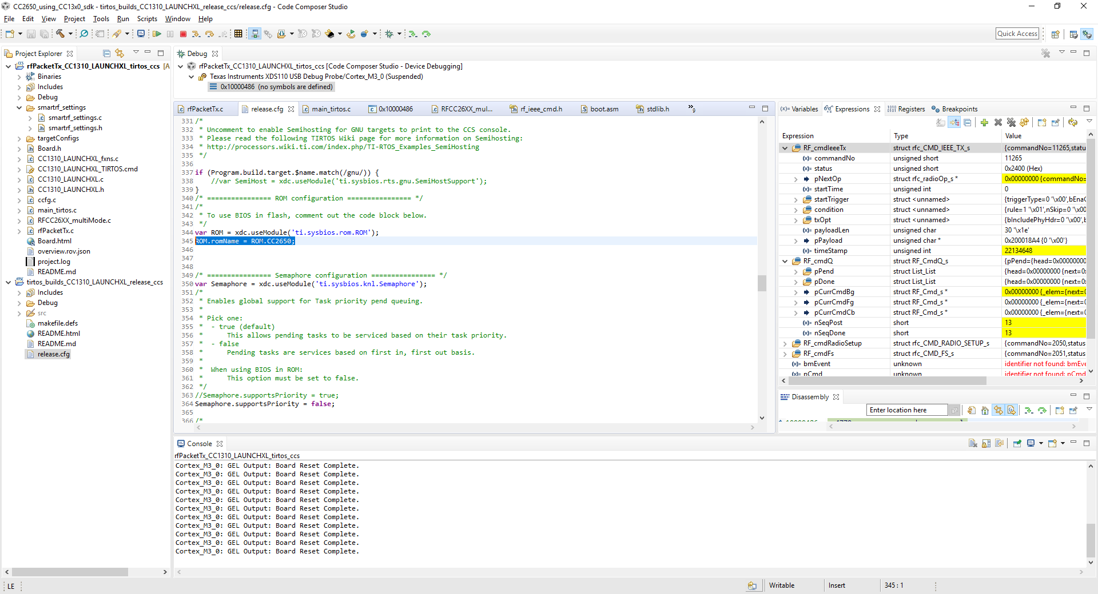Open the Debug launch dropdown arrow
The width and height of the screenshot is (1098, 594).
pyautogui.click(x=399, y=34)
